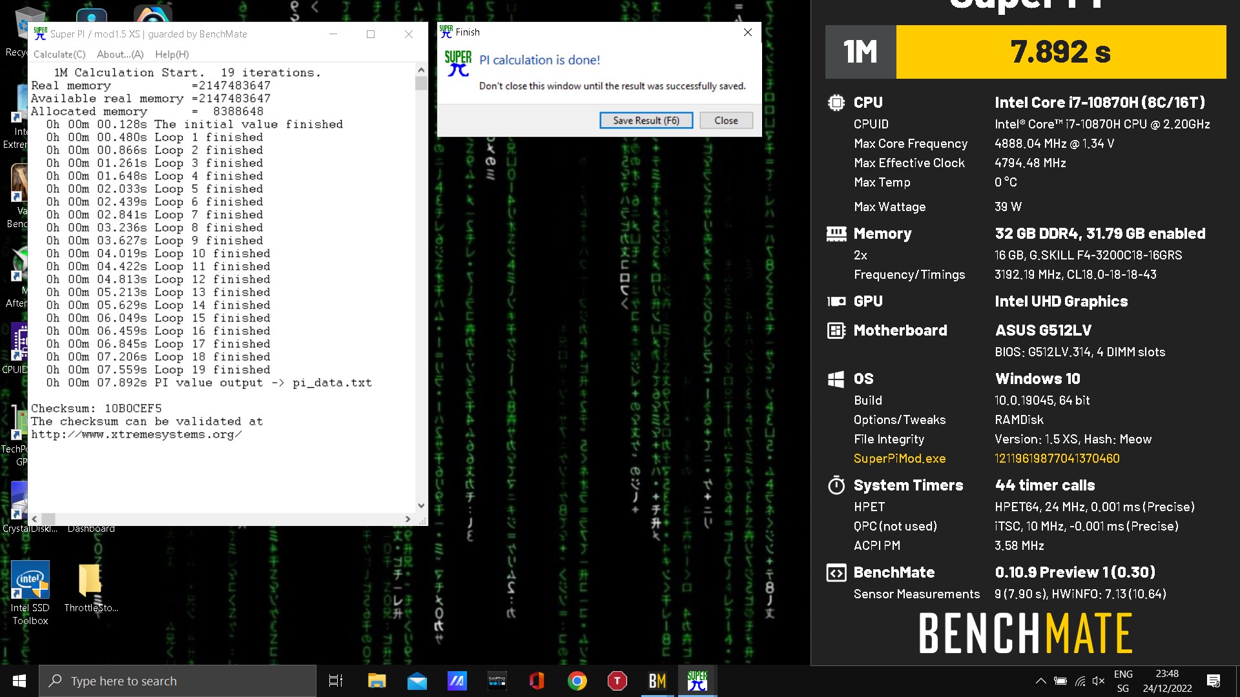Image resolution: width=1240 pixels, height=697 pixels.
Task: Click the Save Result (F6) button
Action: [x=646, y=121]
